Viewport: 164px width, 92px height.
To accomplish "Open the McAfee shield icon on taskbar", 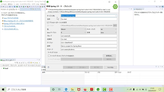I will (x=79, y=89).
